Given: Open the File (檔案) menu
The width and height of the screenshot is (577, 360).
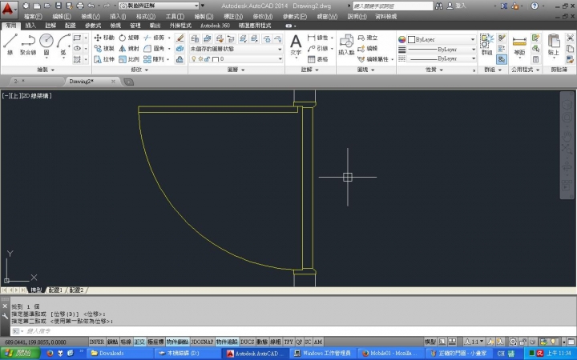Looking at the screenshot, I should pyautogui.click(x=33, y=17).
